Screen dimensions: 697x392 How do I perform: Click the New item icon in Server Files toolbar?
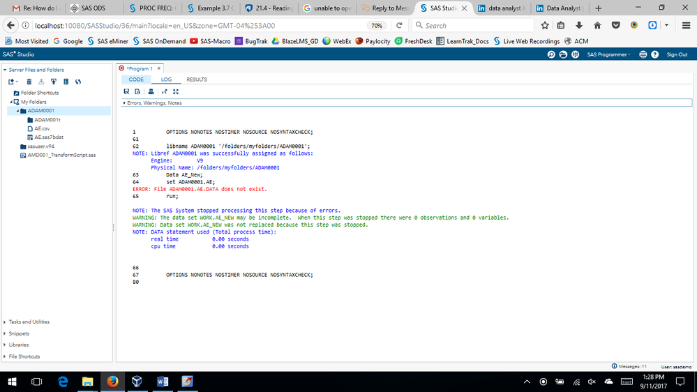pyautogui.click(x=11, y=82)
